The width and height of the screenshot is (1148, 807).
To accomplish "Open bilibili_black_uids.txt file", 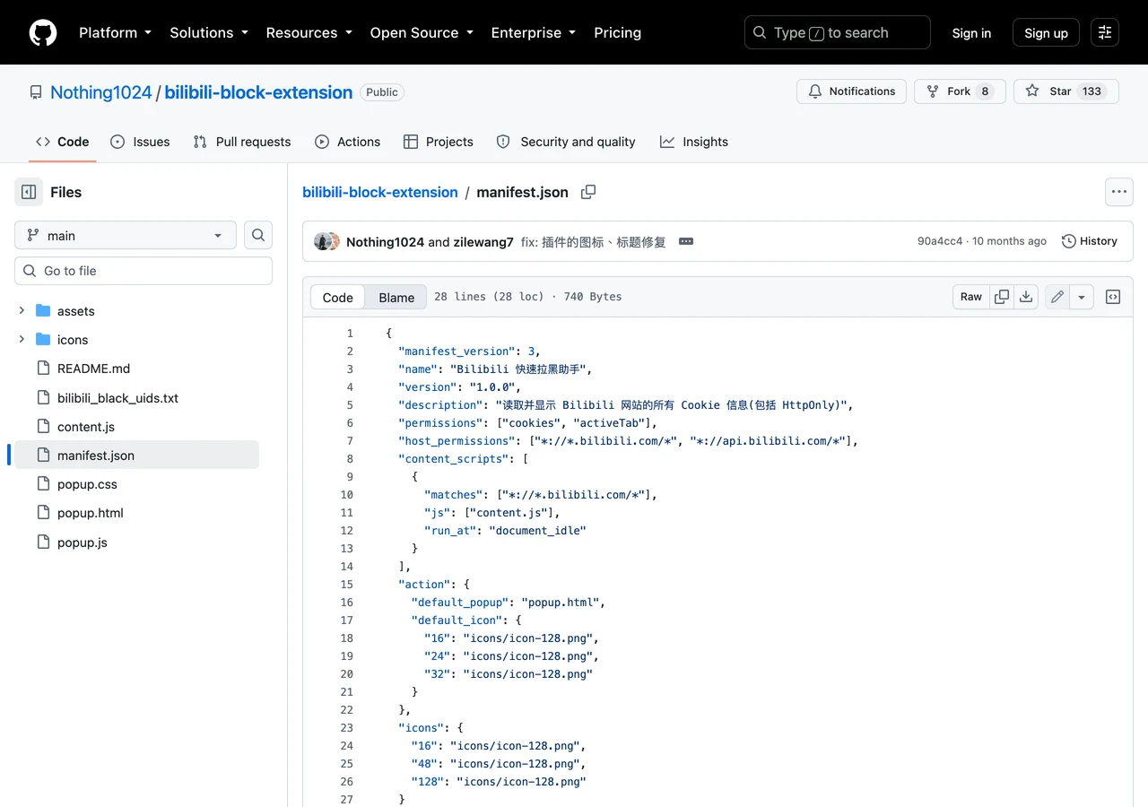I will [117, 398].
